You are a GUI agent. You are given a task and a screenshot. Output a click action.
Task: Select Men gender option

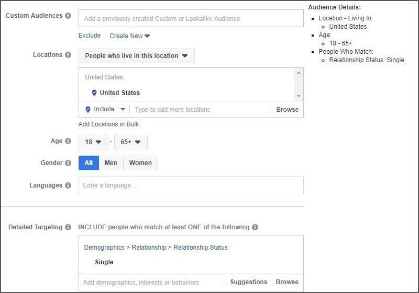pyautogui.click(x=111, y=163)
